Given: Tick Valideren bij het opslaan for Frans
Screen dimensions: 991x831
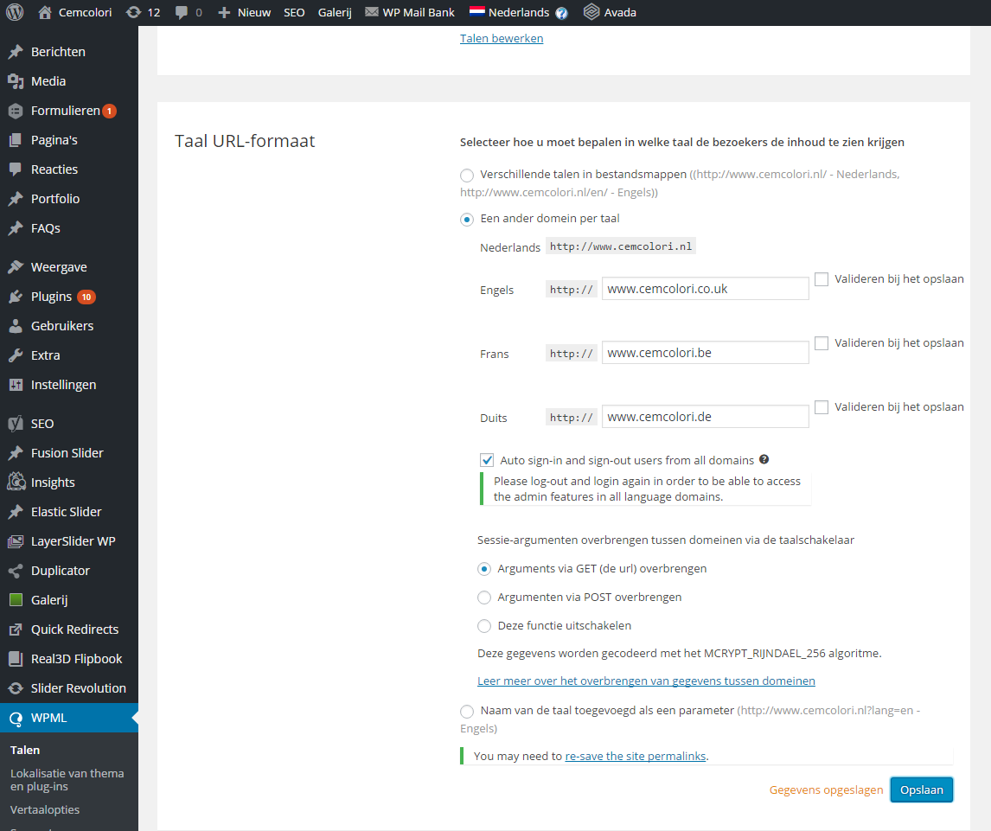Looking at the screenshot, I should 822,343.
